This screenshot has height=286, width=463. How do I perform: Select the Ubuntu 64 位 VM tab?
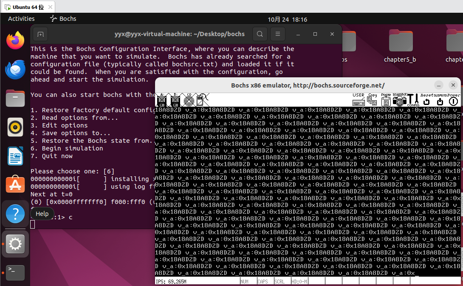tap(28, 7)
